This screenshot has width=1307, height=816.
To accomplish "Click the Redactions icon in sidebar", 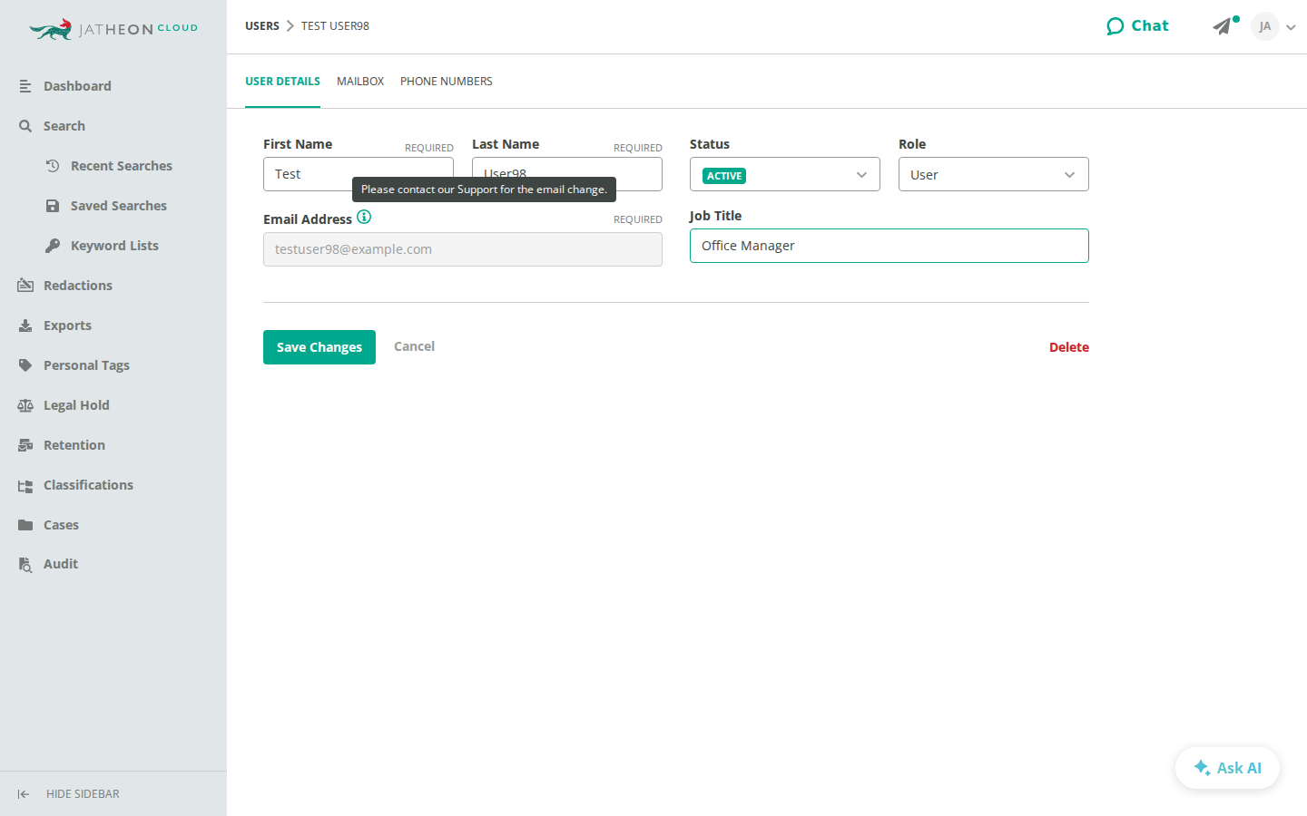I will (x=25, y=286).
